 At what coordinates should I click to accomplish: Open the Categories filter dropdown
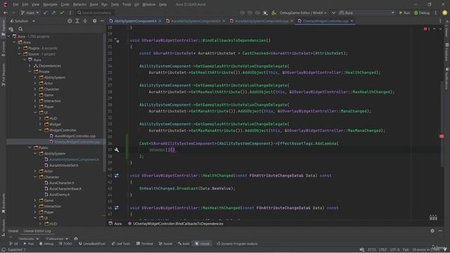pos(57,239)
